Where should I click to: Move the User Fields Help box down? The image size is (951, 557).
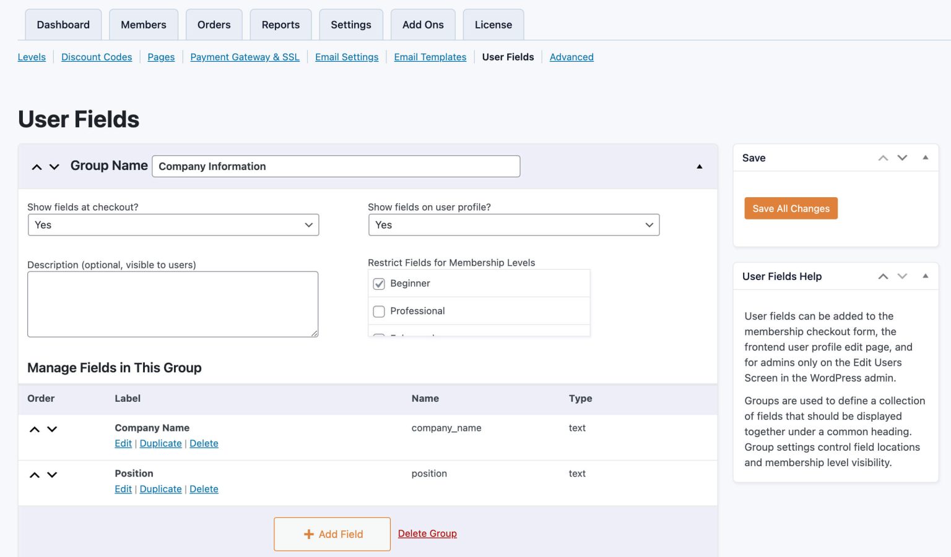[x=902, y=276]
